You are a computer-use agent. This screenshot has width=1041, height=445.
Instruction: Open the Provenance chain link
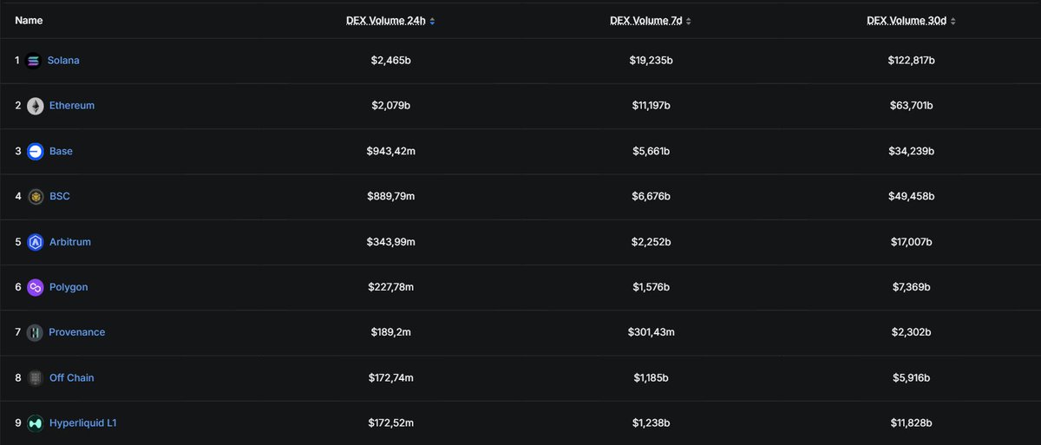click(77, 332)
